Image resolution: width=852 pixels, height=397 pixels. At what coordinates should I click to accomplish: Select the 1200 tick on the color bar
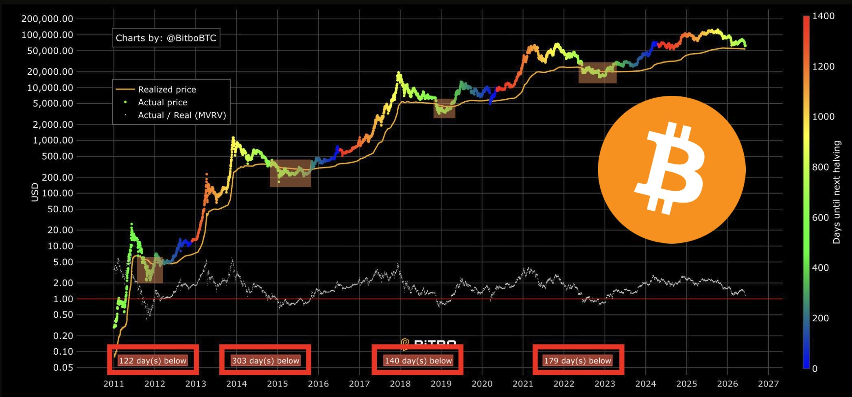tap(824, 67)
